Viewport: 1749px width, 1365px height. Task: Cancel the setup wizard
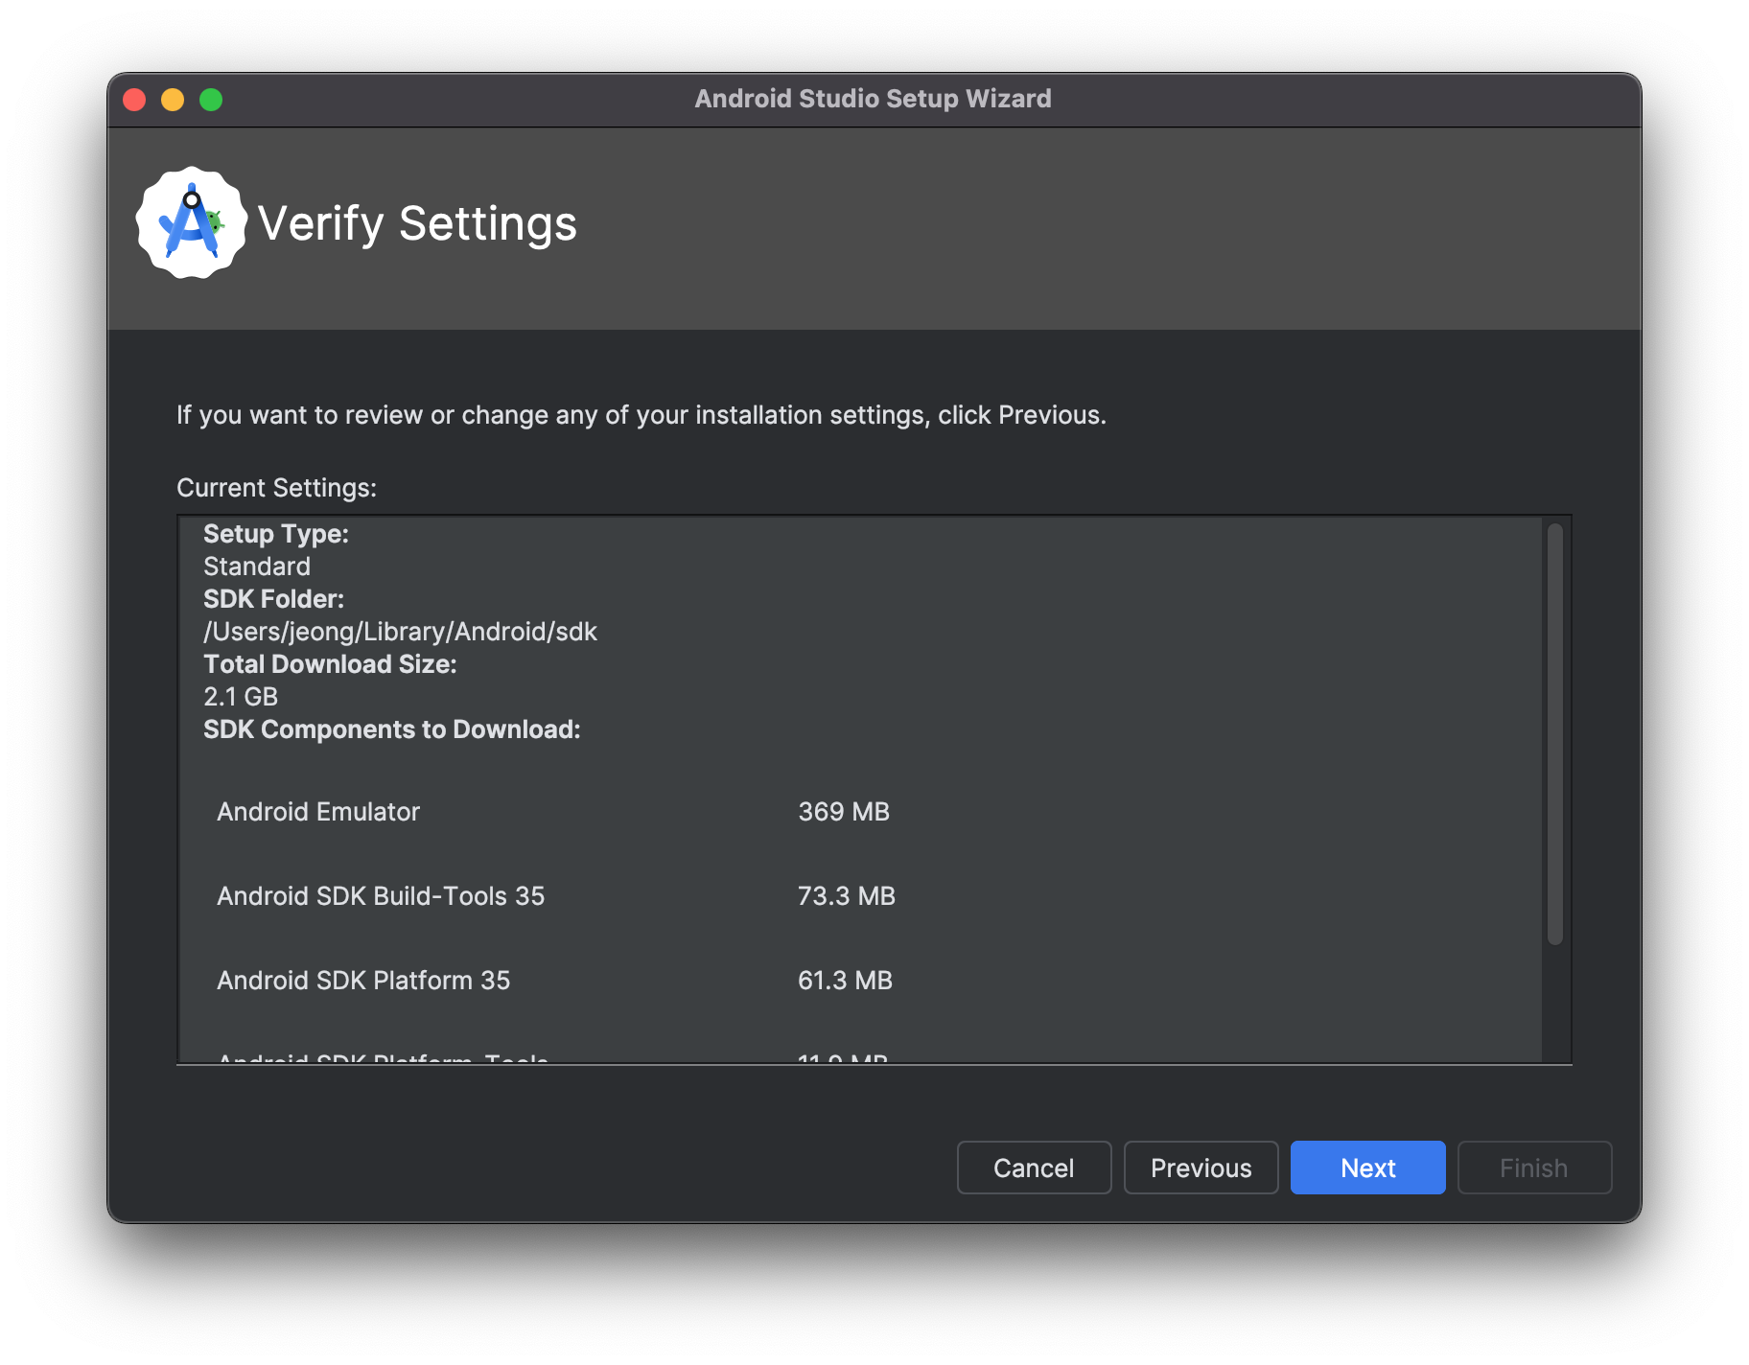(1034, 1168)
